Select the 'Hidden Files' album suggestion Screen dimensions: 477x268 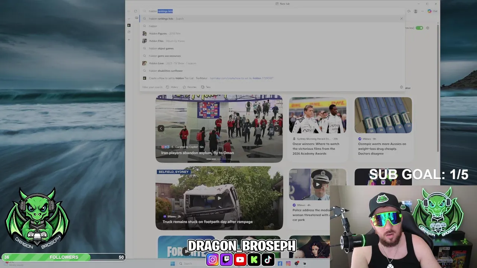[272, 41]
